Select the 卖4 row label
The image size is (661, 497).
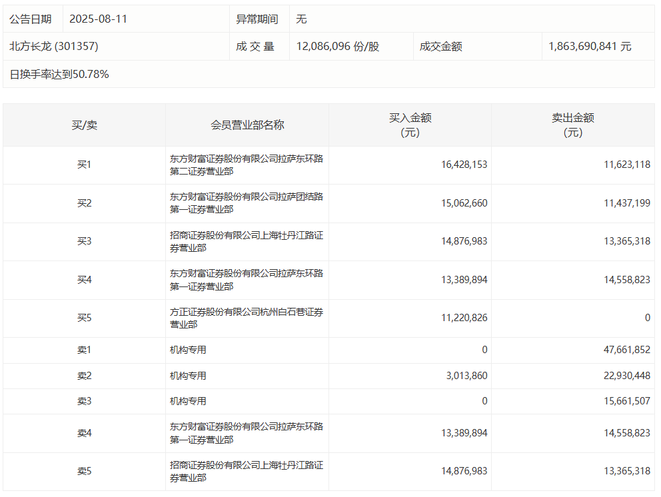click(85, 433)
